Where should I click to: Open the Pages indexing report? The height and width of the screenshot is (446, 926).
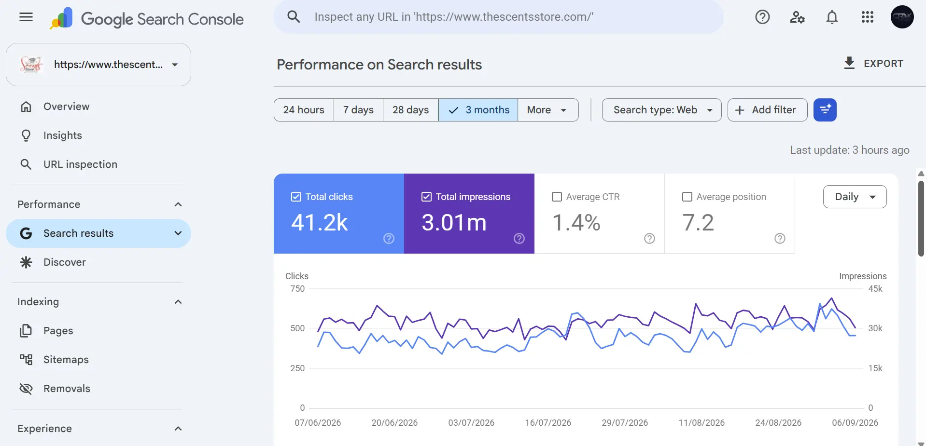[x=98, y=331]
